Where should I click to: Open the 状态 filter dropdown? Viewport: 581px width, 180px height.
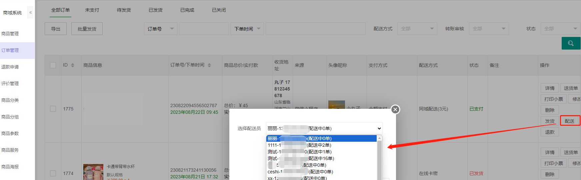tap(560, 29)
